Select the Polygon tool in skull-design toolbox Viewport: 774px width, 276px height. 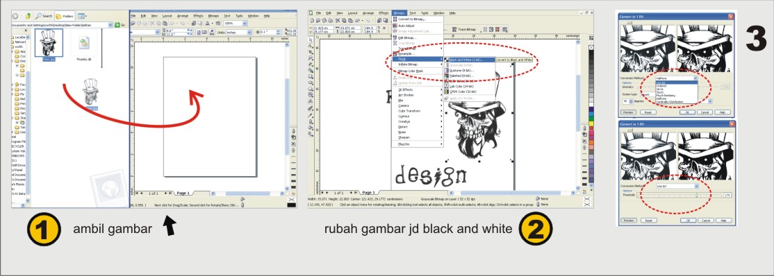click(311, 89)
